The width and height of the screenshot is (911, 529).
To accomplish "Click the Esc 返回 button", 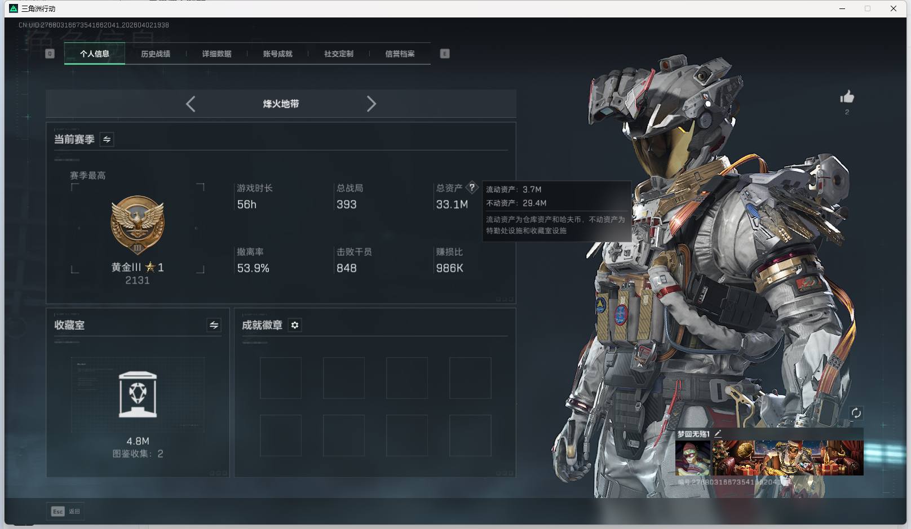I will point(65,511).
